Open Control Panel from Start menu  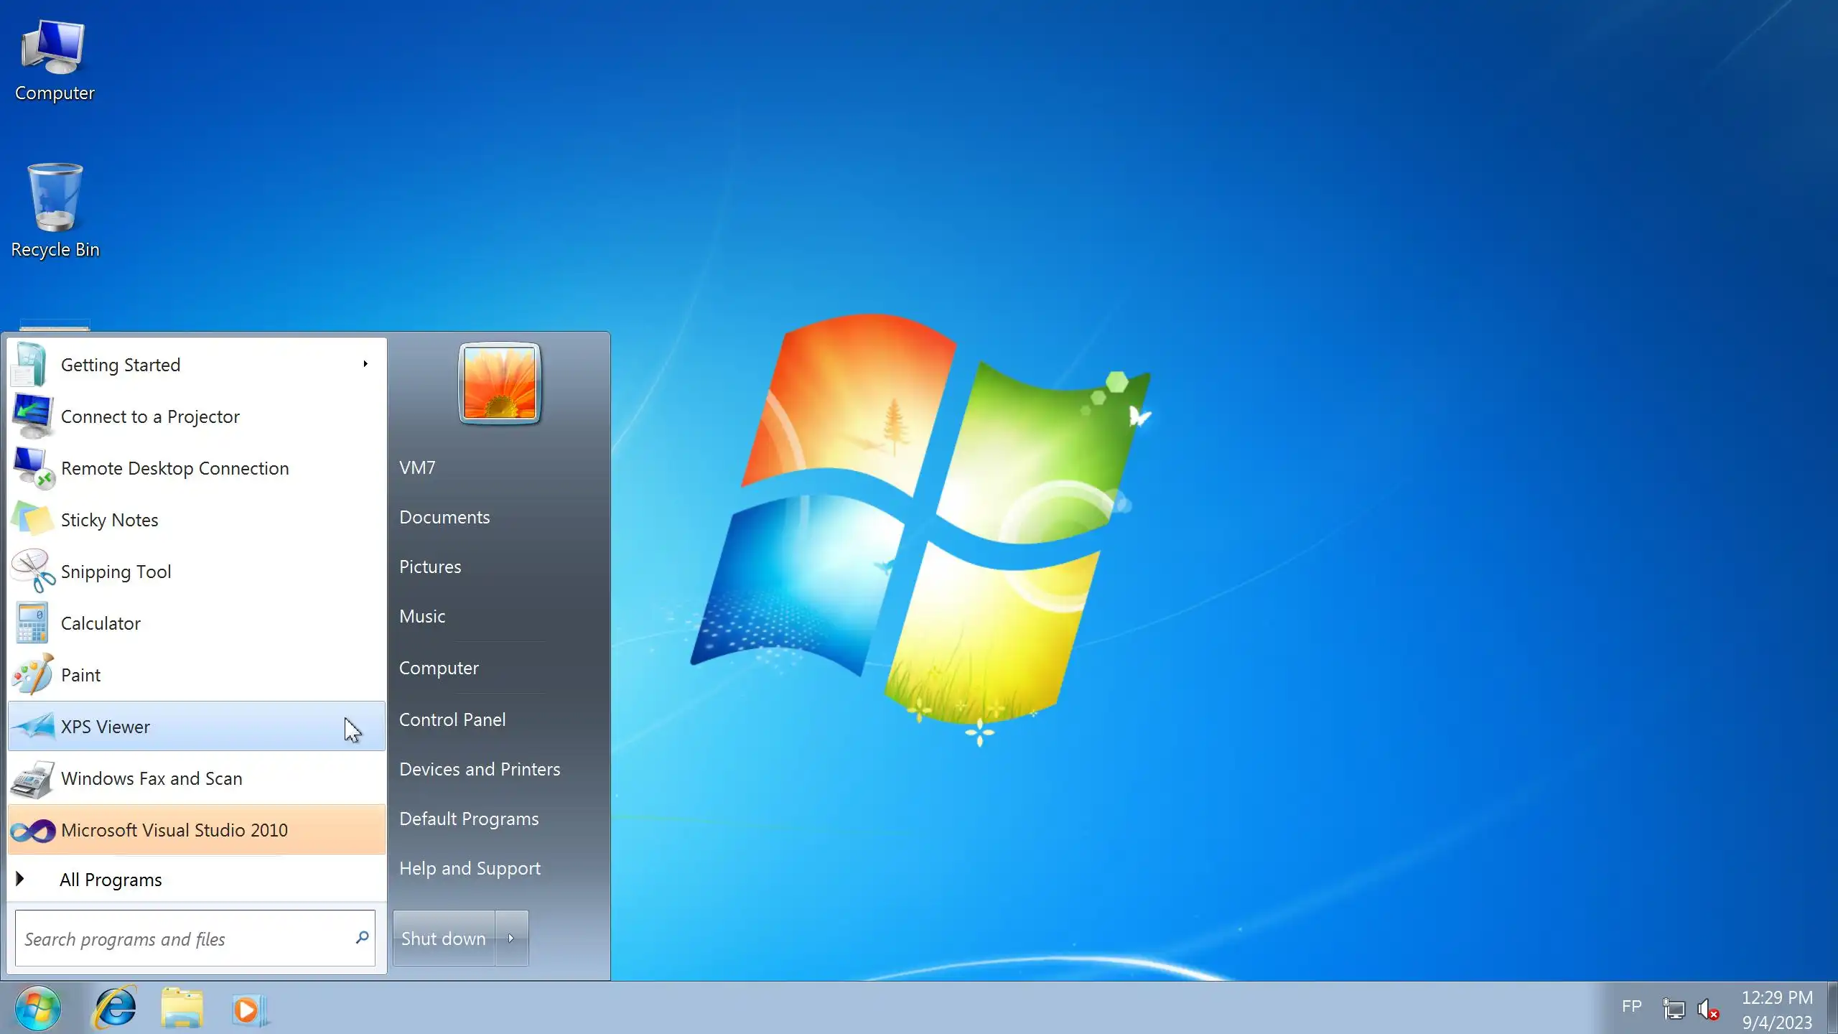452,719
